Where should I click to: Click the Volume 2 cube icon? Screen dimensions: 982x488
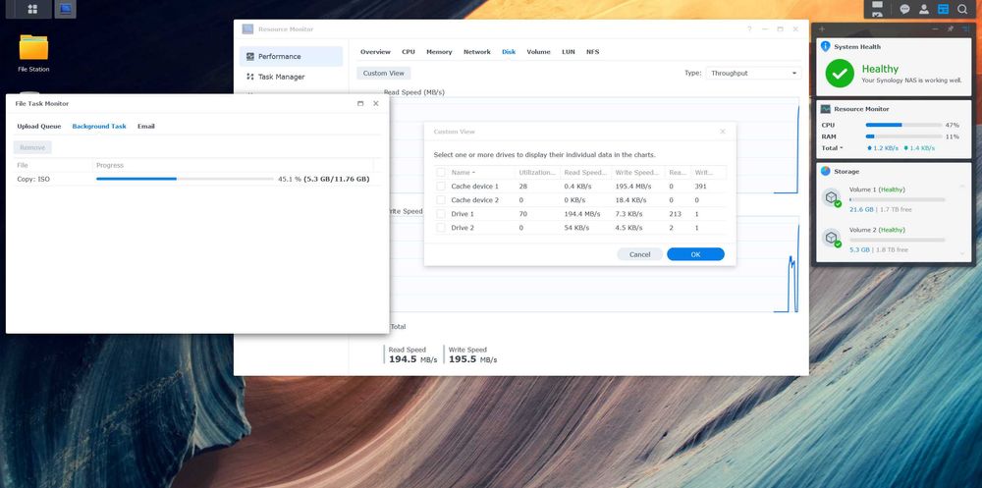pos(831,238)
